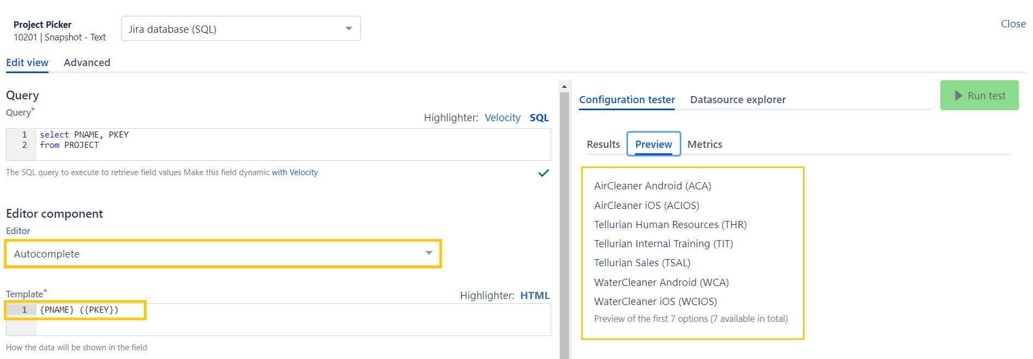1033x359 pixels.
Task: Choose the HTML template highlighter
Action: click(x=534, y=296)
